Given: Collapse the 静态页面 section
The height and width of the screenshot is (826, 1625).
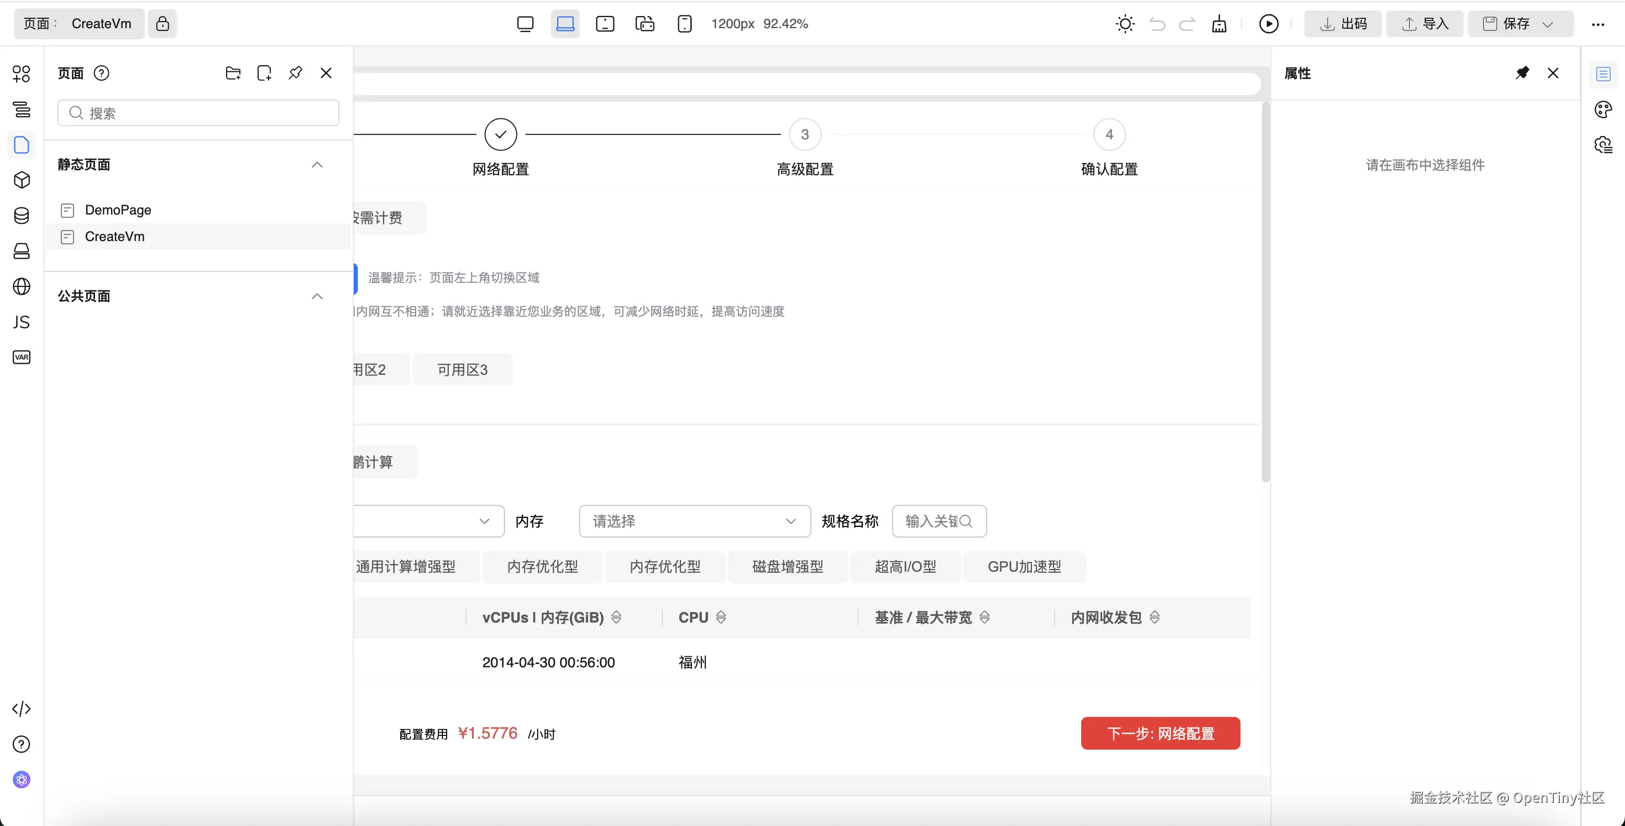Looking at the screenshot, I should [x=317, y=165].
